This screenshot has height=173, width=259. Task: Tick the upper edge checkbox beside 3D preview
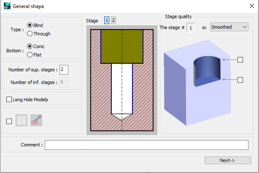pos(240,59)
